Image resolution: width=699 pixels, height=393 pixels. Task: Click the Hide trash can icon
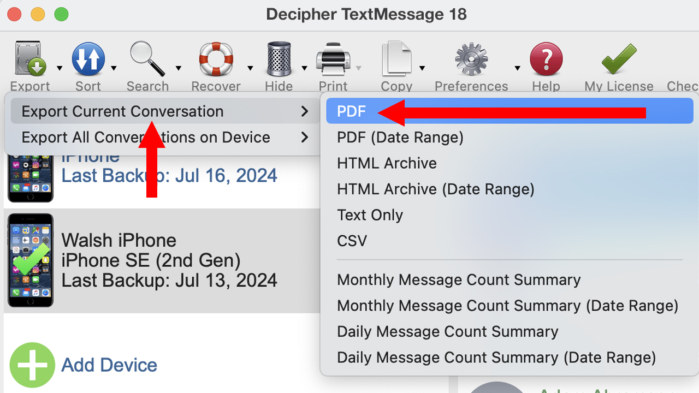279,59
